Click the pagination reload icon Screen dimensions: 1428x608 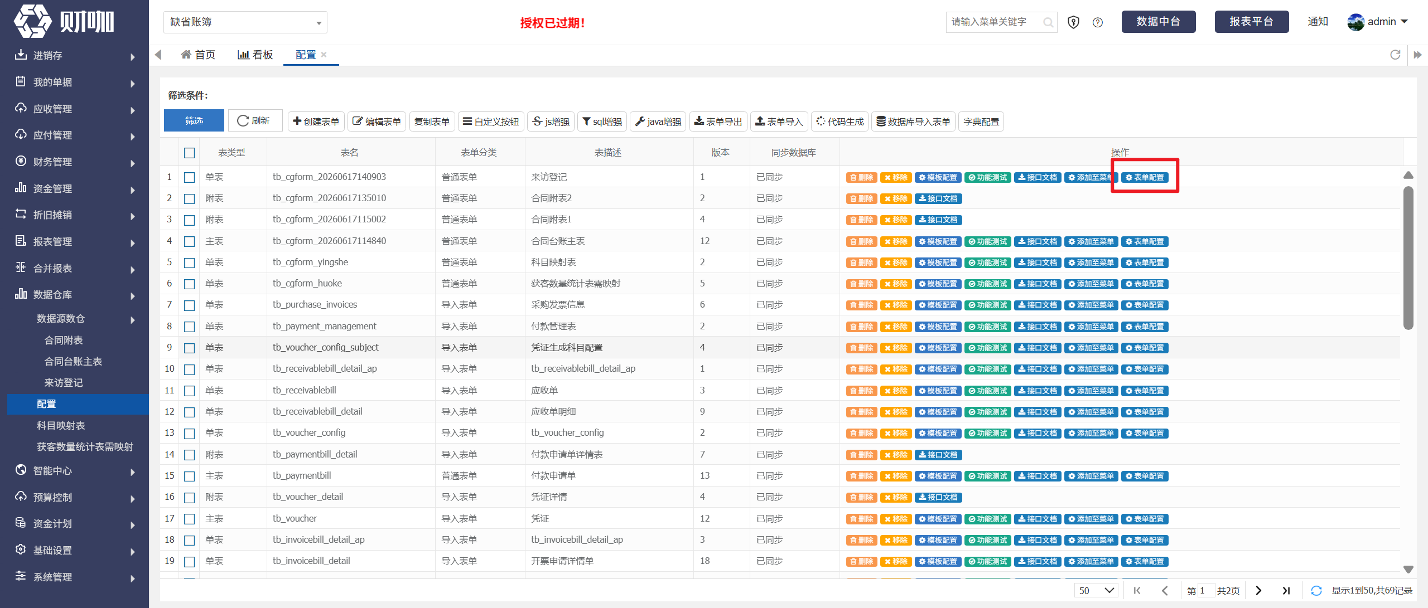point(1316,591)
